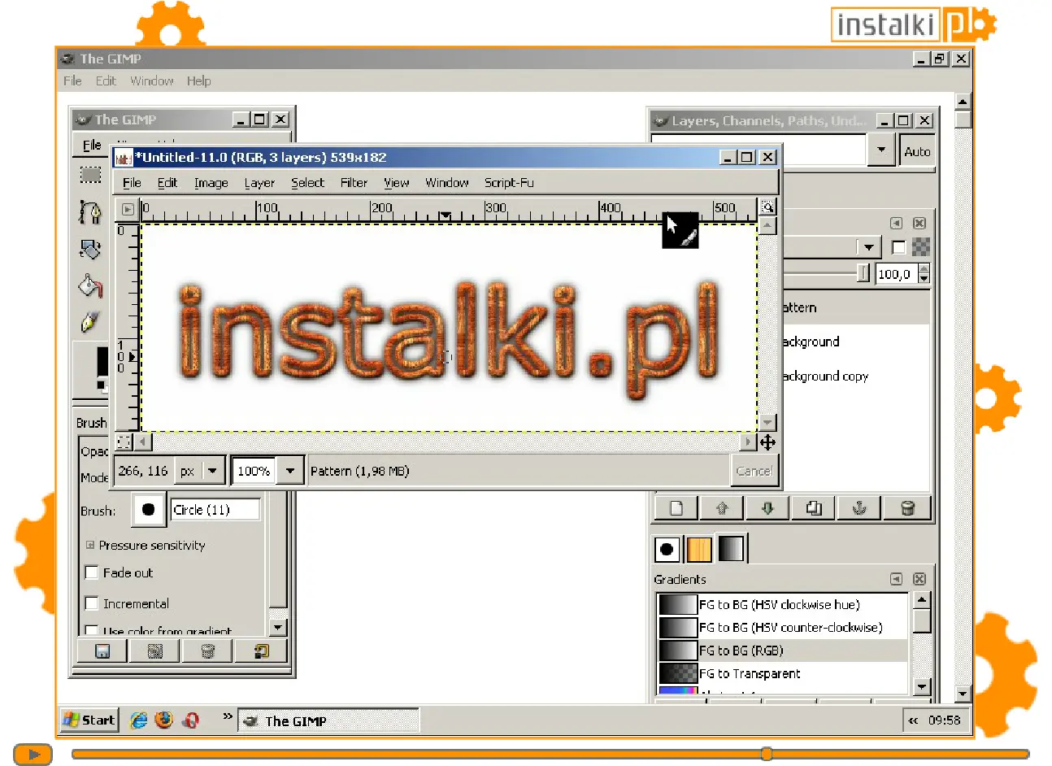Switch to the Brushes tab

667,549
